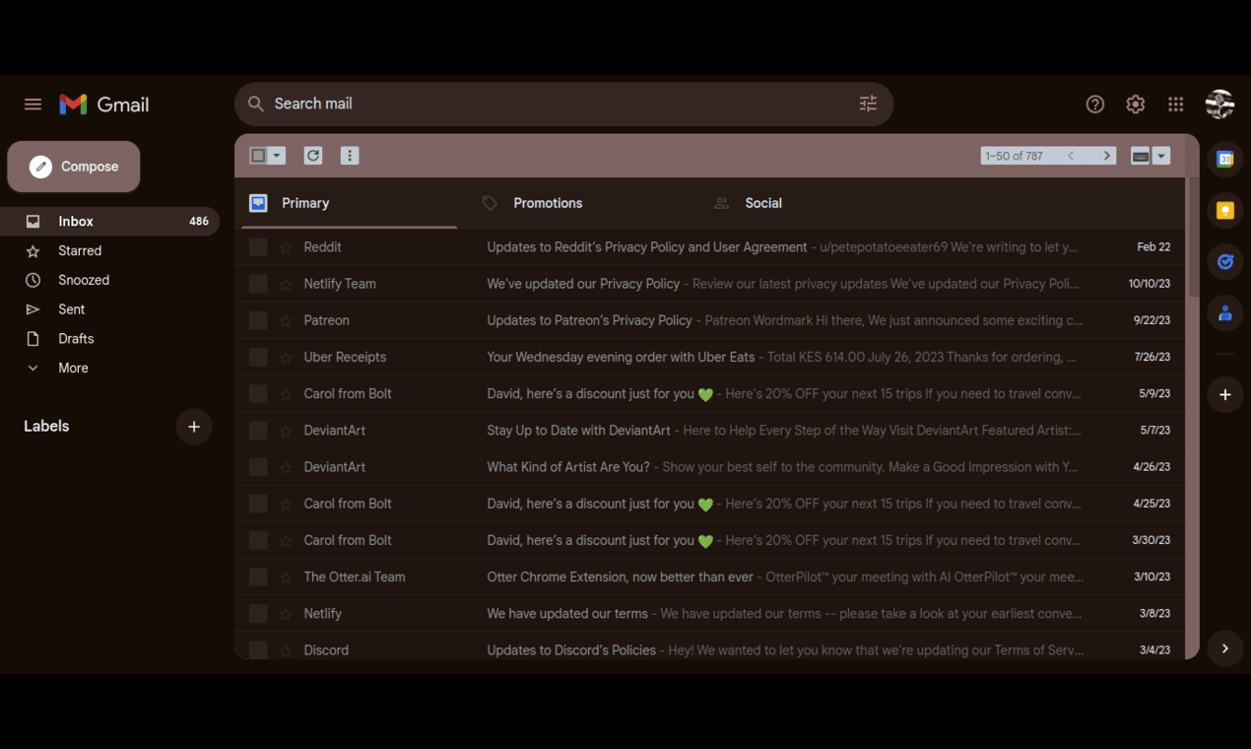Open the Support help icon

click(x=1095, y=104)
